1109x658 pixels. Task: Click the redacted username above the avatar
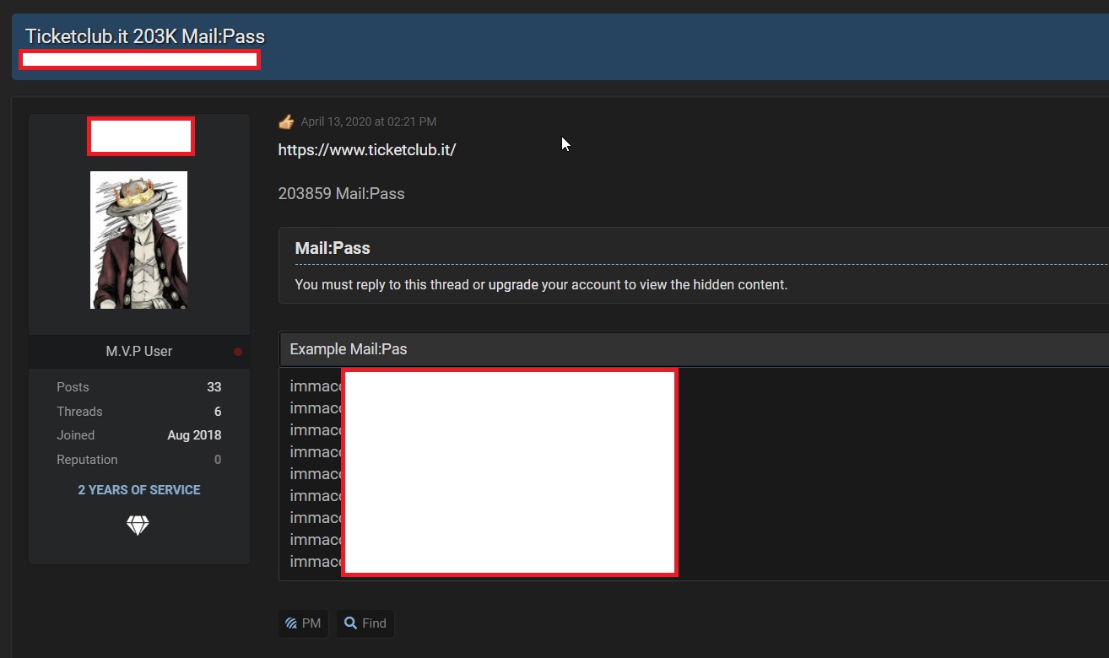coord(141,137)
